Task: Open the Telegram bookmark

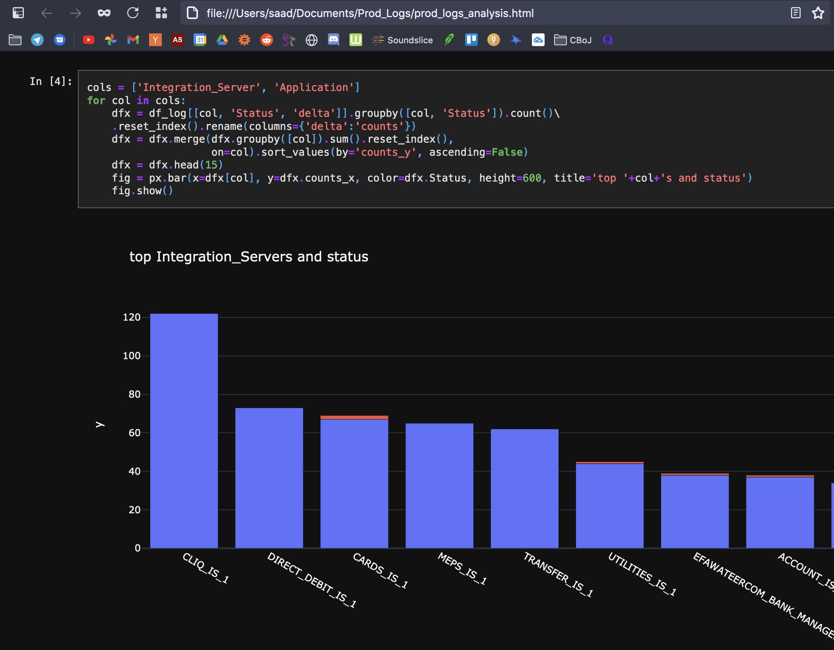Action: click(37, 40)
